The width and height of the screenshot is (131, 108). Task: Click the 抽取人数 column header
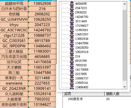[118, 94]
